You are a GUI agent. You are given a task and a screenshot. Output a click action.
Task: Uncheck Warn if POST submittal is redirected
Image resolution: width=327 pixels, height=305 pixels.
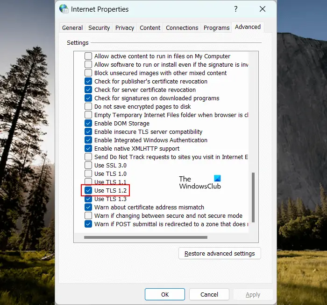click(x=88, y=224)
